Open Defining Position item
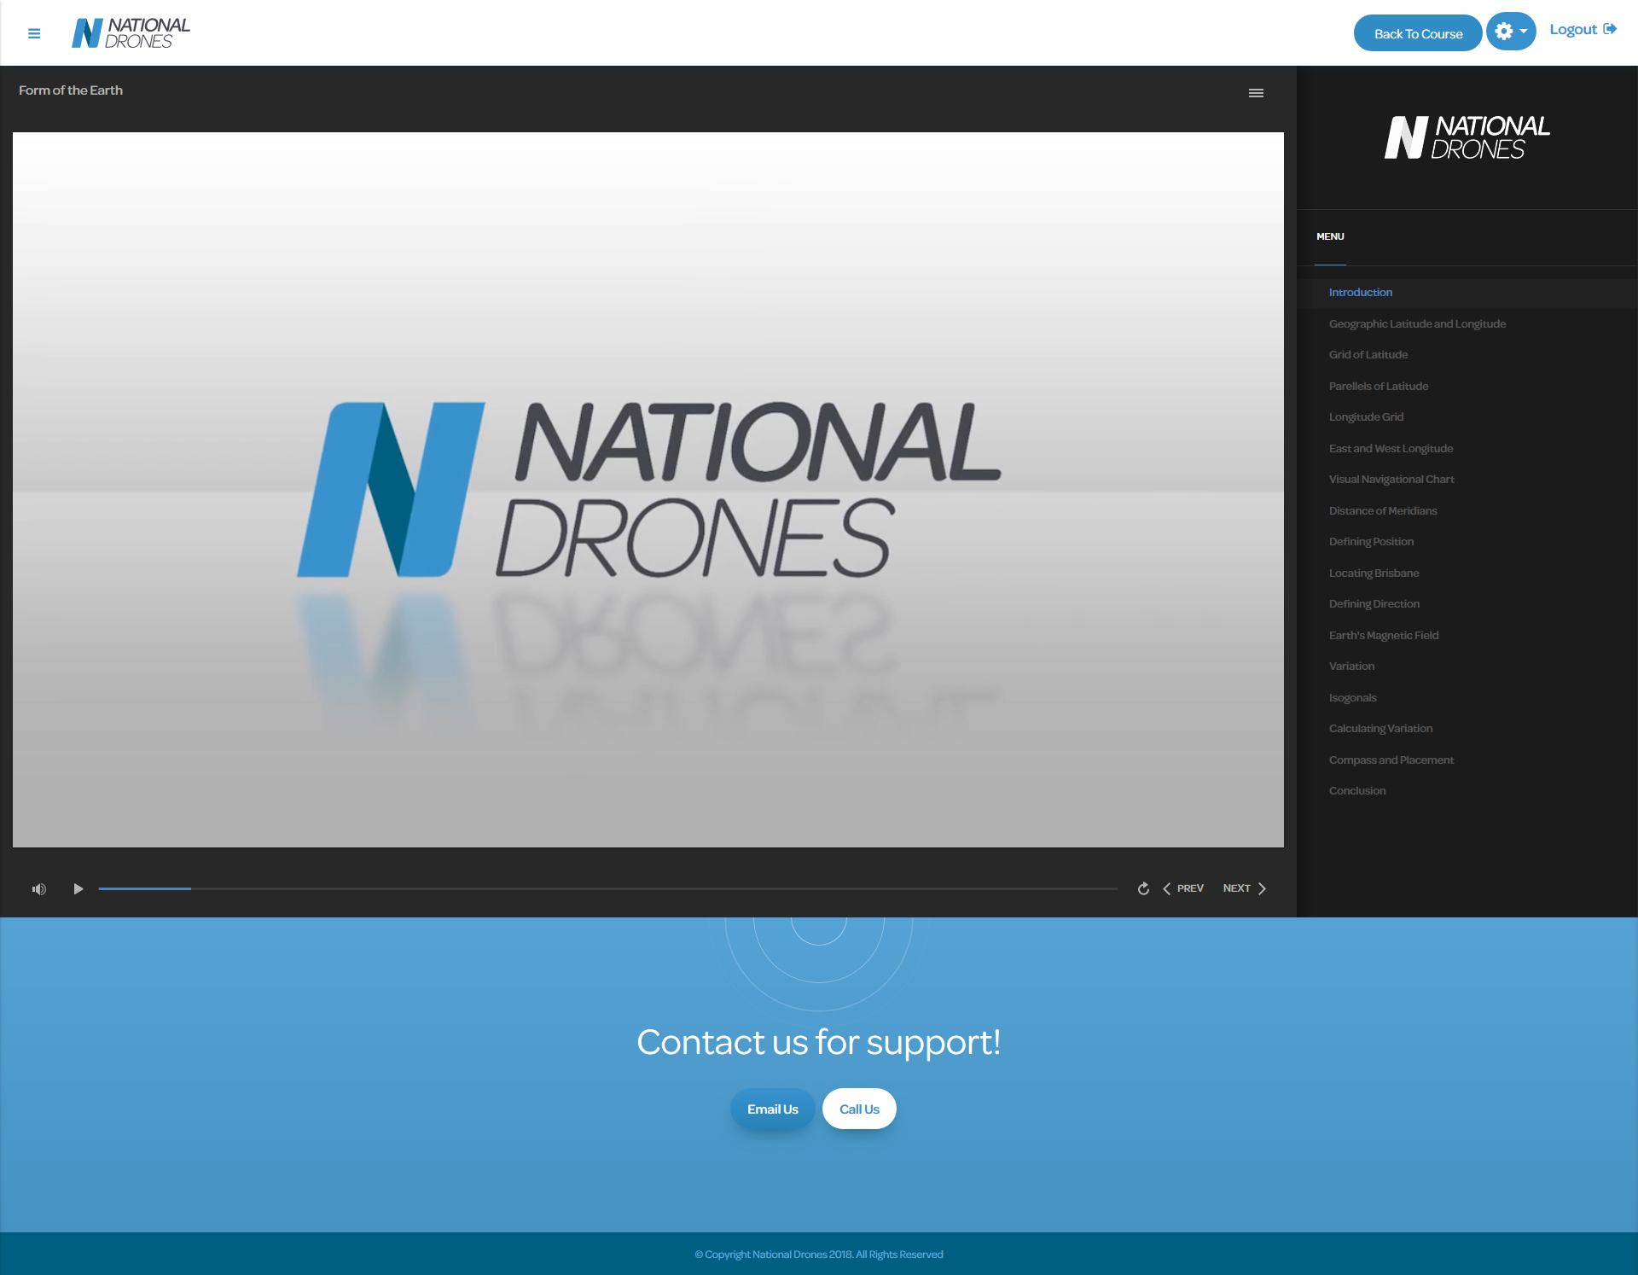The height and width of the screenshot is (1275, 1638). point(1467,542)
